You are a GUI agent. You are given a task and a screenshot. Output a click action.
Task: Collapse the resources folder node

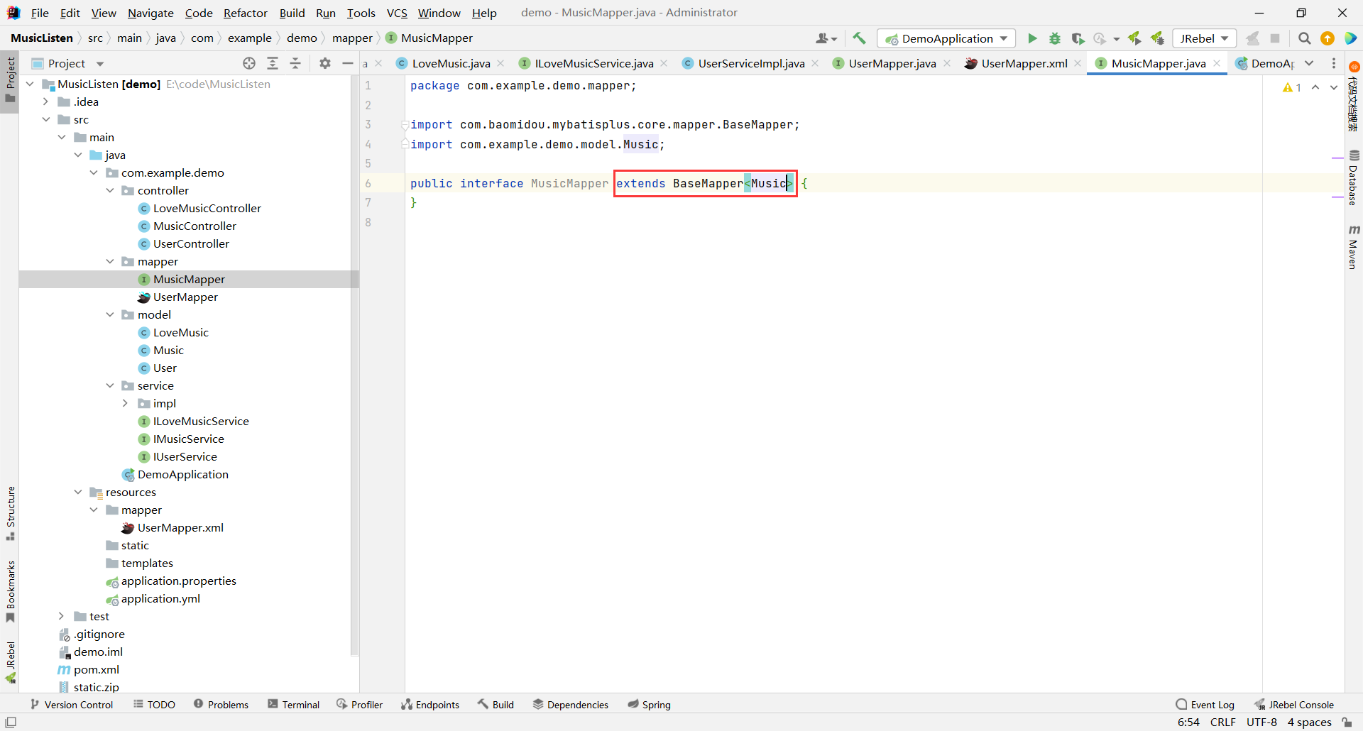[x=78, y=492]
